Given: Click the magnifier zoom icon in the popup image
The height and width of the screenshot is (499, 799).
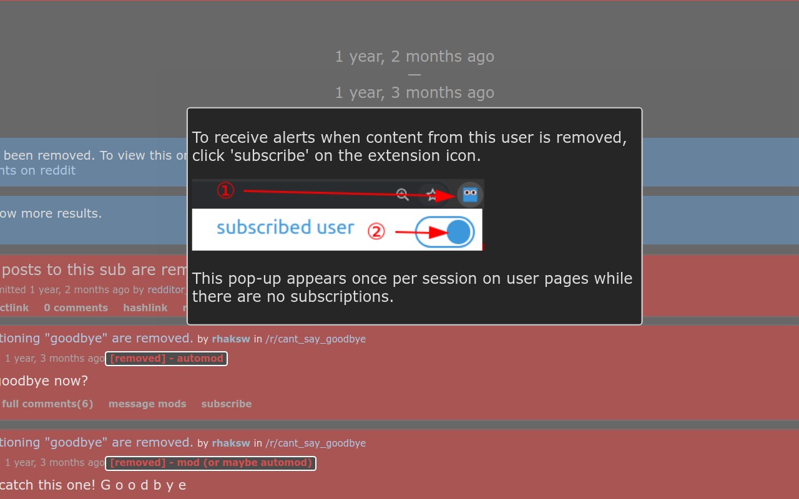Looking at the screenshot, I should tap(403, 195).
